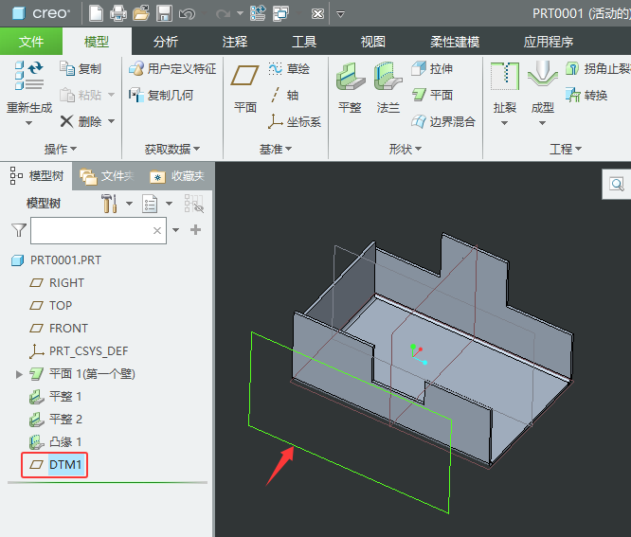Click the New file icon
631x537 pixels.
point(96,13)
